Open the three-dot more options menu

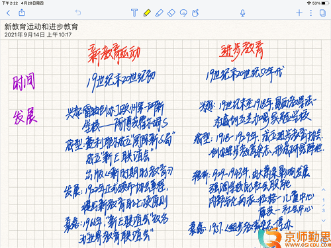pos(311,13)
